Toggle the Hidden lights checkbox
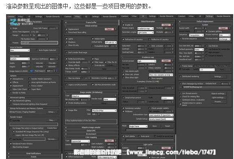This screenshot has width=234, height=159. pos(93,39)
